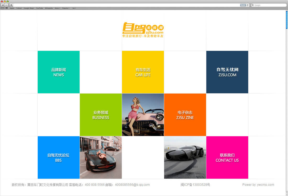288x196 pixels.
Task: Click the browser back arrow button
Action: coord(3,5)
